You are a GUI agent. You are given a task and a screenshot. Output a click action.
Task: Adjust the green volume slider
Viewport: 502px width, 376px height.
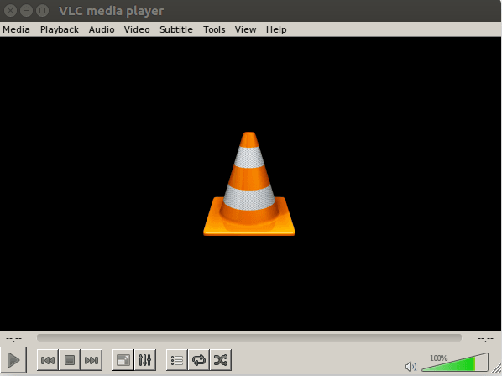click(455, 363)
